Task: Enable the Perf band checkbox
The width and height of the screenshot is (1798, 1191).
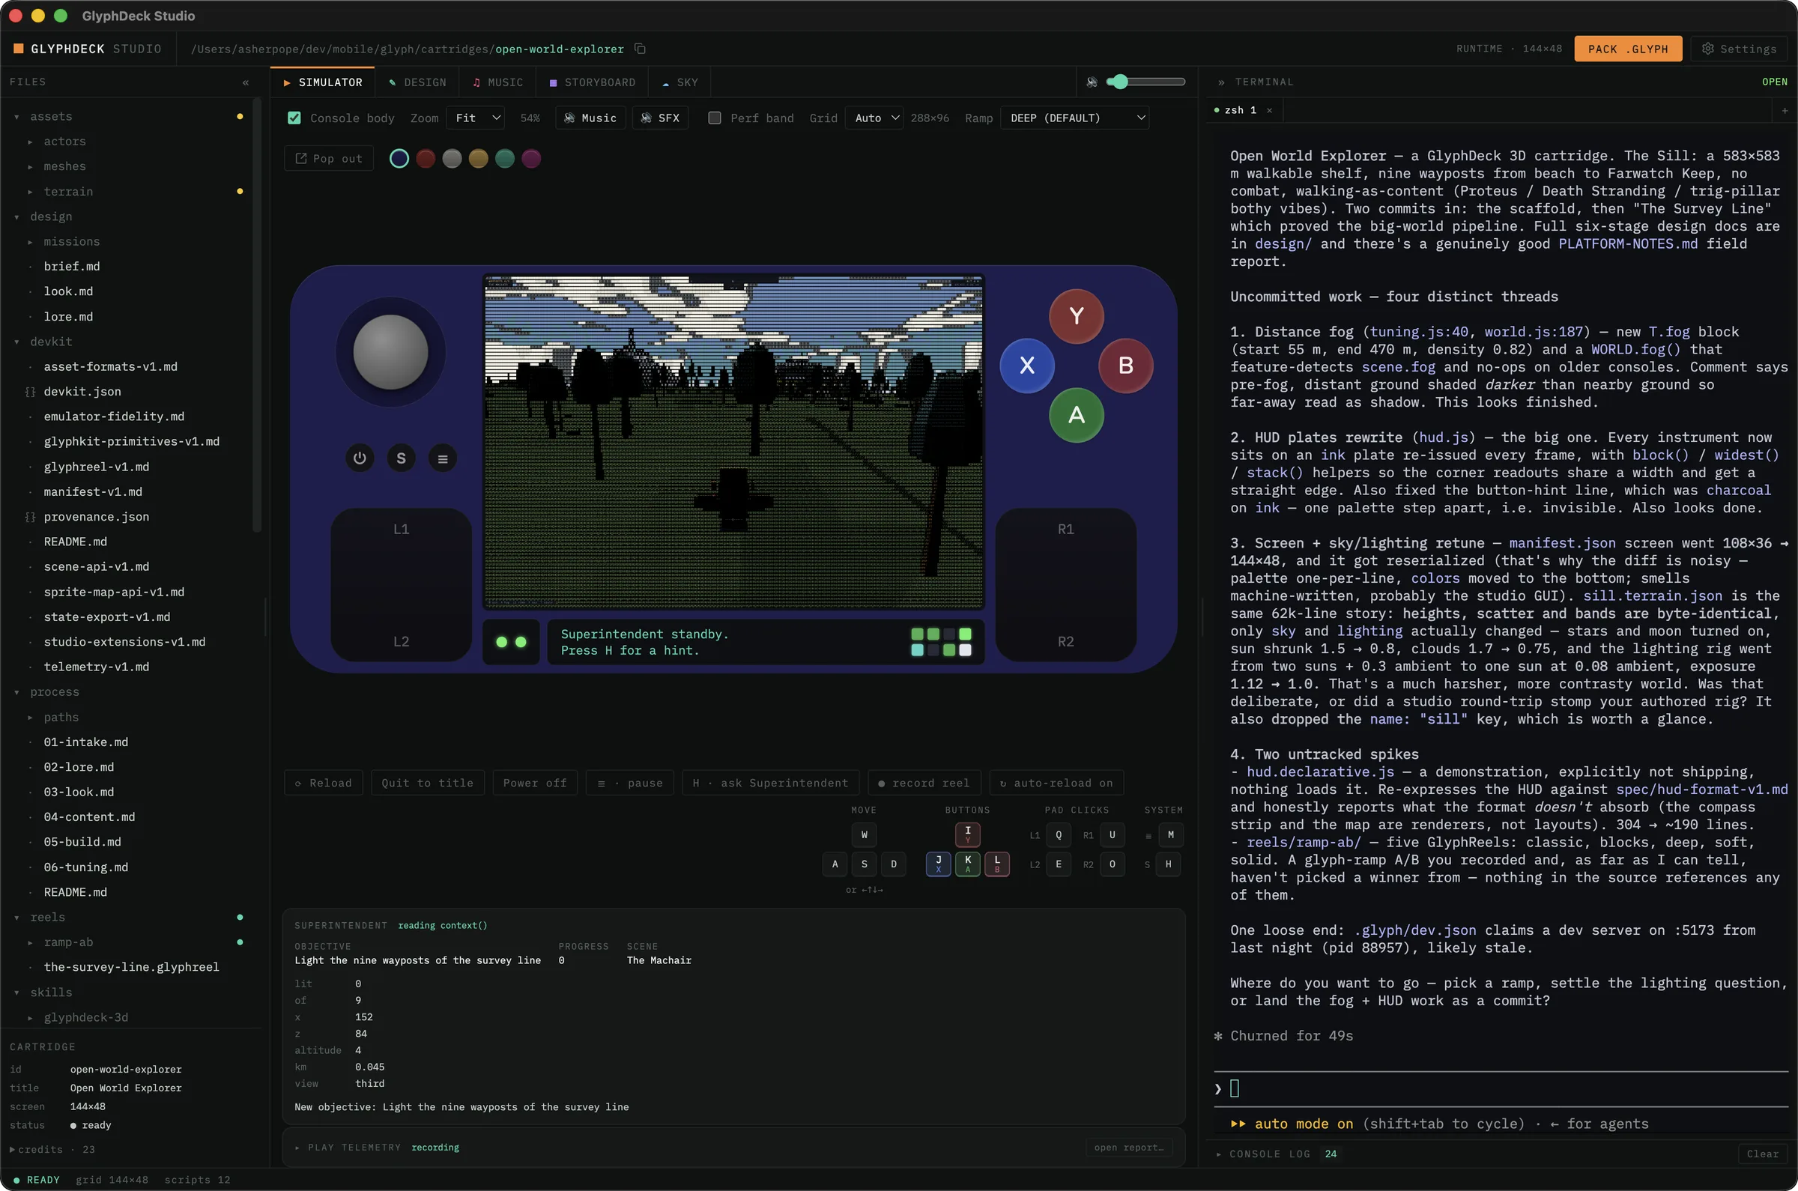Action: pyautogui.click(x=714, y=118)
